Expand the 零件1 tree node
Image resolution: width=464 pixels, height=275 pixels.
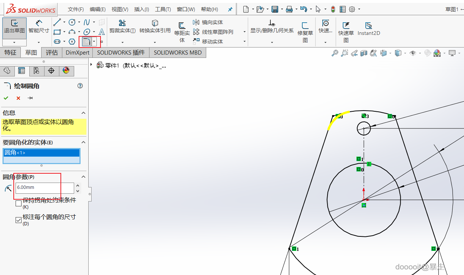(92, 65)
